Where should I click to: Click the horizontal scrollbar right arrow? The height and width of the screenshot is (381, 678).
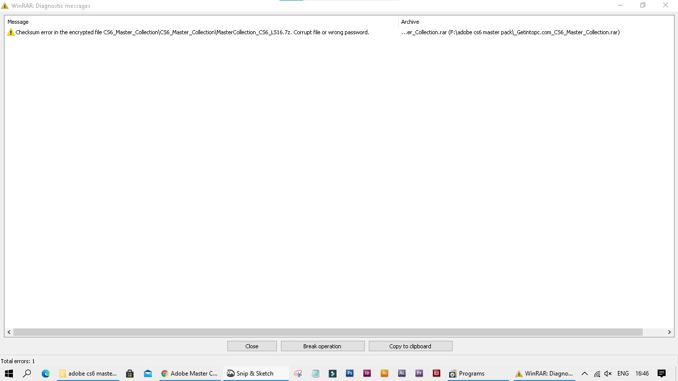669,332
